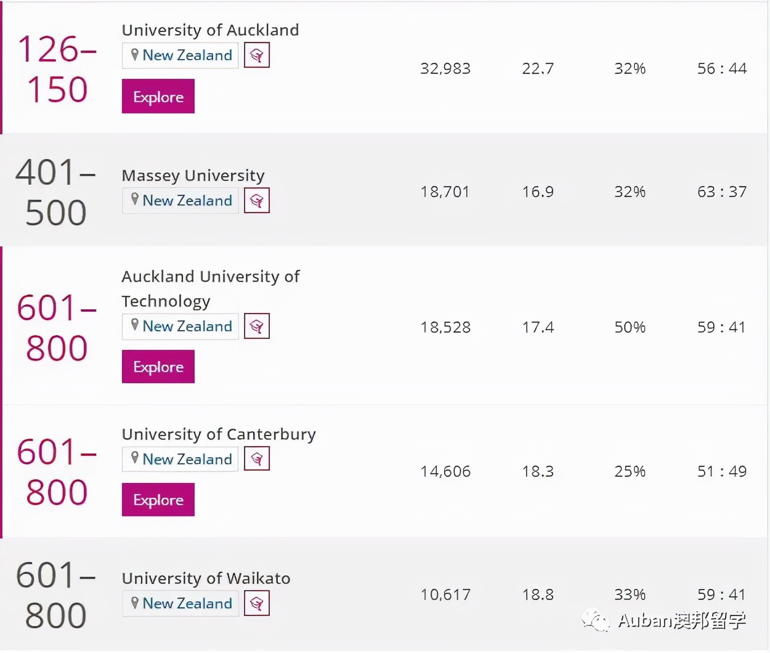The height and width of the screenshot is (653, 770).
Task: Select New Zealand link under Massey University
Action: [187, 201]
